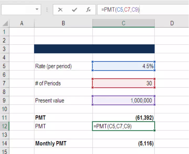Select row 13 header
The image size is (189, 154).
pyautogui.click(x=4, y=135)
